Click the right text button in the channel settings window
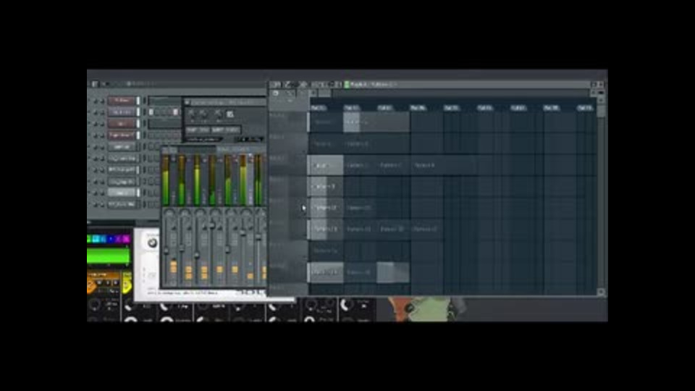Image resolution: width=695 pixels, height=391 pixels. (x=226, y=130)
